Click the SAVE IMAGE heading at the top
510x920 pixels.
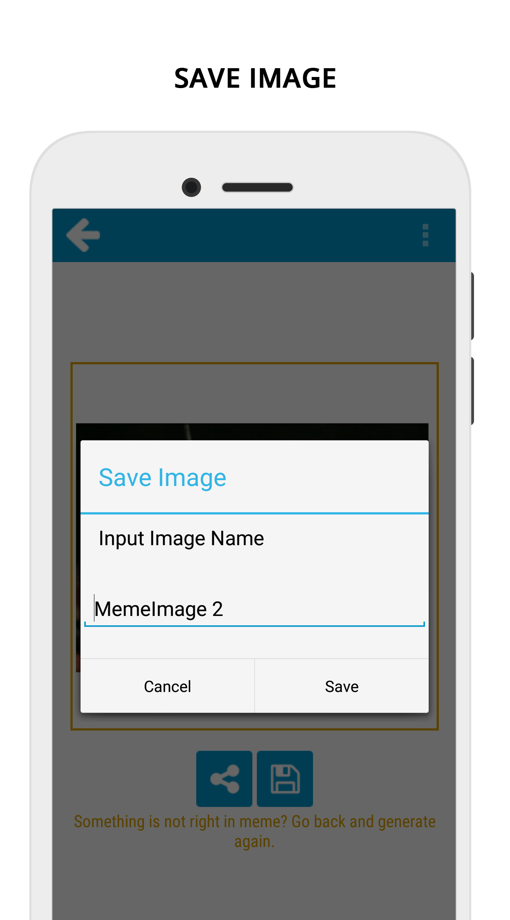[255, 78]
